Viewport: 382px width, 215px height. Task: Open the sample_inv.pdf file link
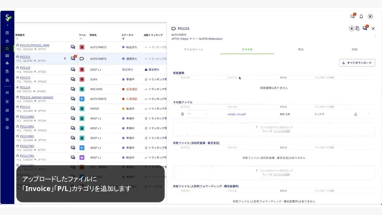[x=236, y=114]
